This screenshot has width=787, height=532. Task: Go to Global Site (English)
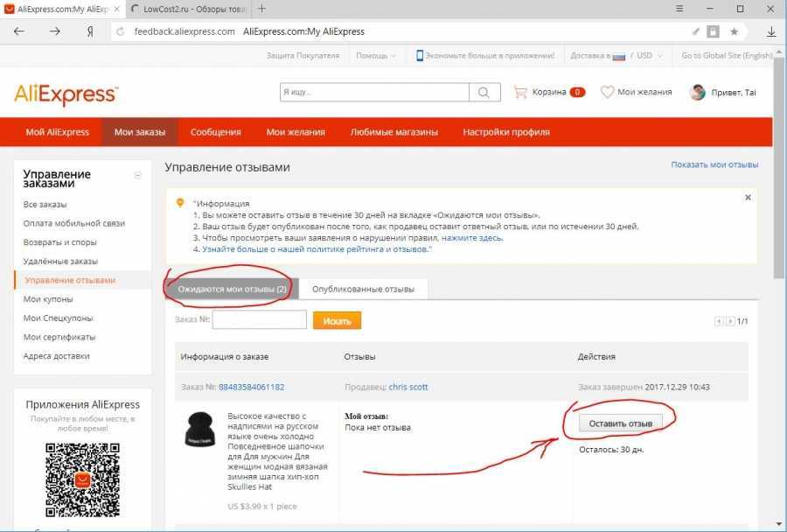[x=727, y=56]
